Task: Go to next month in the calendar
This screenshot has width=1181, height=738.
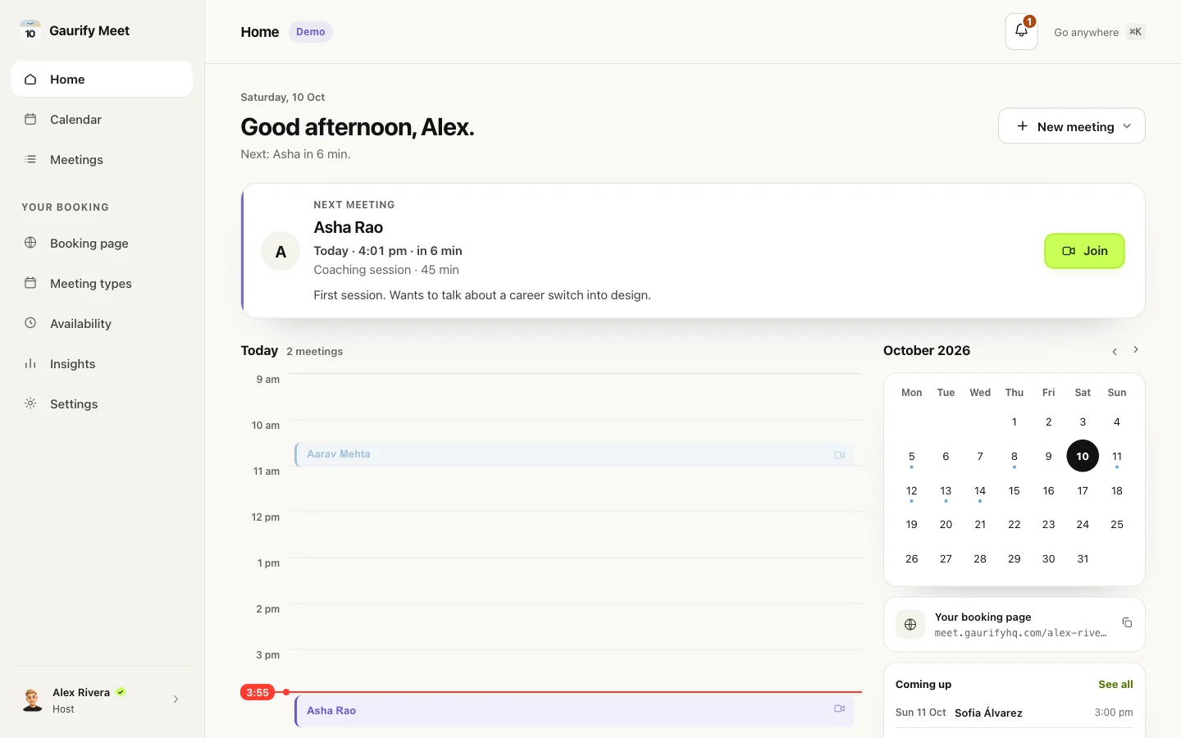Action: [x=1136, y=350]
